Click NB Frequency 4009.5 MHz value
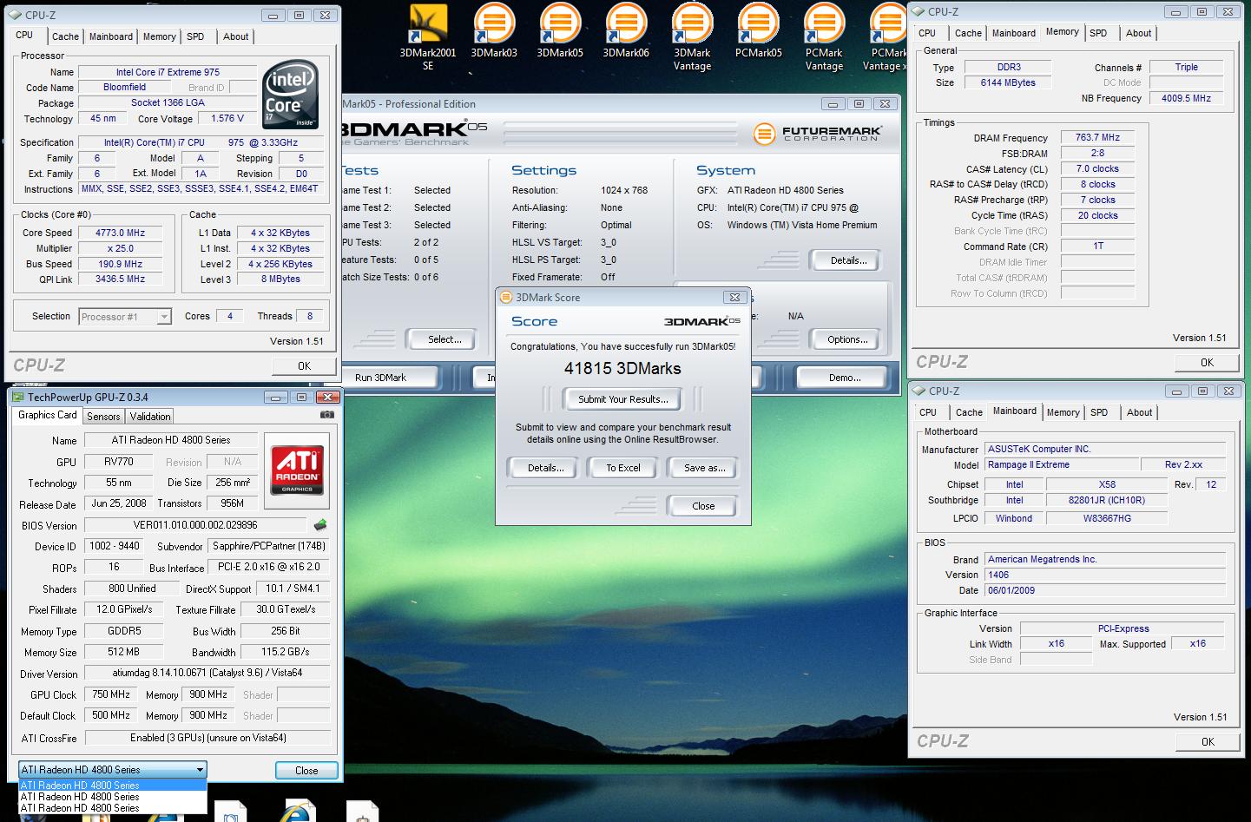This screenshot has width=1251, height=822. pos(1186,98)
